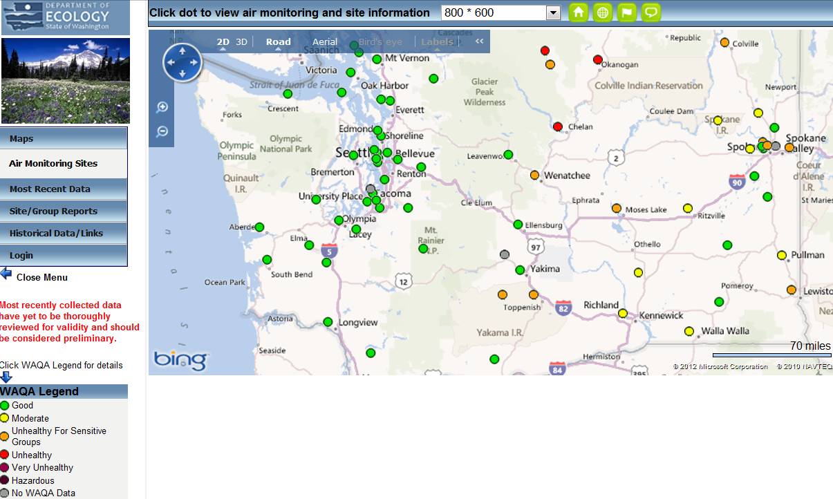Open the 800 * 600 size dropdown

(553, 12)
